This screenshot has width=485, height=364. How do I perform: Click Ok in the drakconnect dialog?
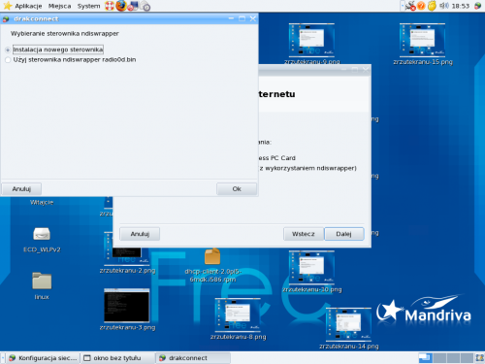click(x=237, y=189)
